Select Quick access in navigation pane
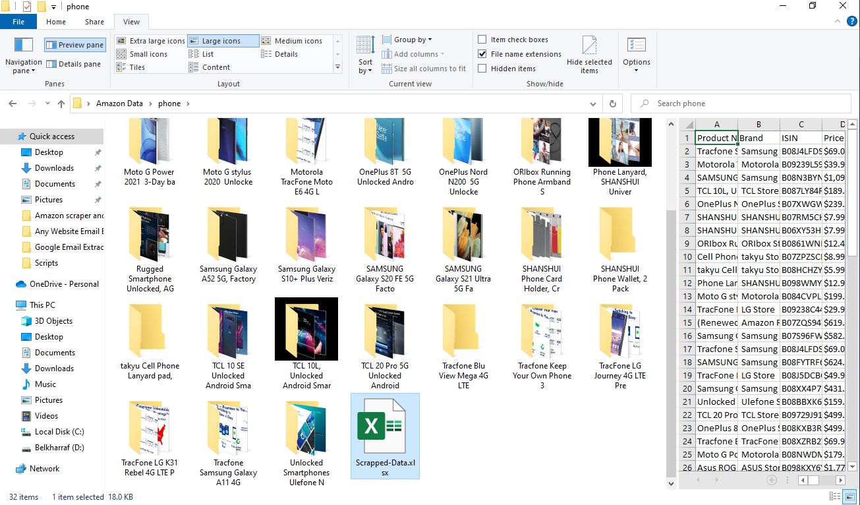Viewport: 860px width, 505px height. point(52,136)
